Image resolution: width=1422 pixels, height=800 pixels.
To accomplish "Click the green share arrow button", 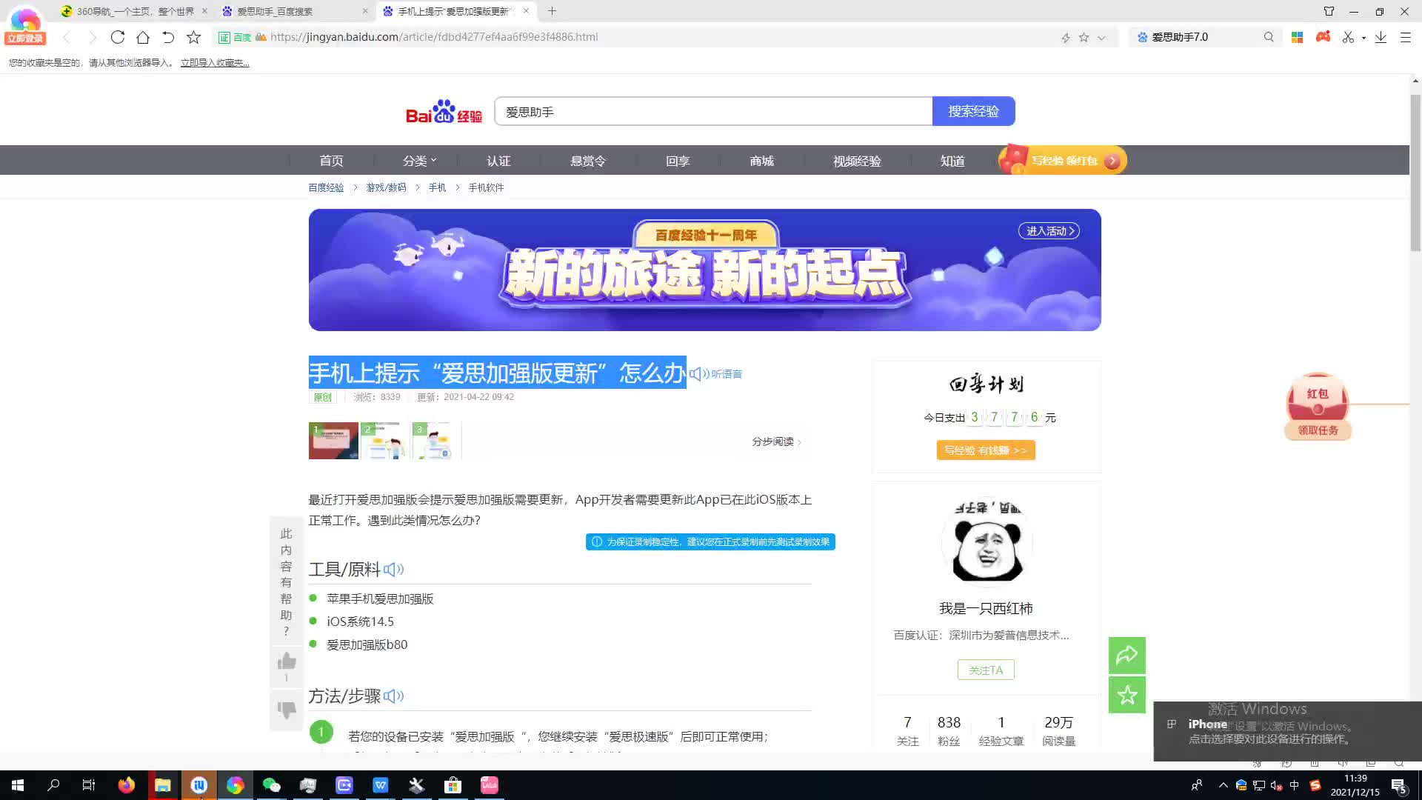I will [x=1127, y=656].
